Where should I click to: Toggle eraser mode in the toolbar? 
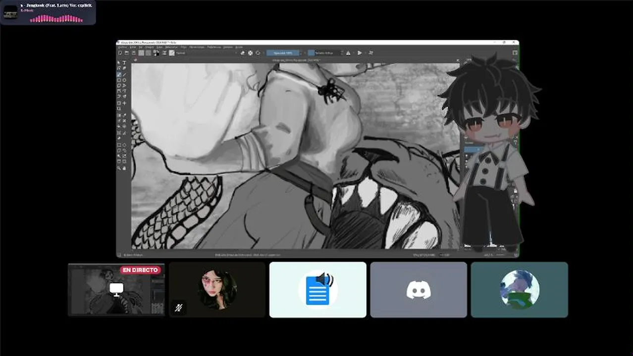click(x=242, y=53)
